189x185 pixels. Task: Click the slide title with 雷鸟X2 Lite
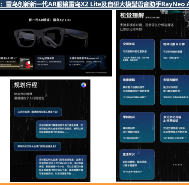(x=97, y=4)
